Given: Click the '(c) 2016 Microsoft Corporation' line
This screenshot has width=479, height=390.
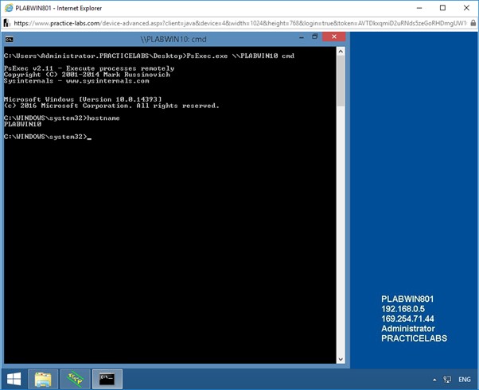Looking at the screenshot, I should (112, 106).
